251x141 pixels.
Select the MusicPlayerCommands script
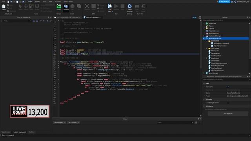[x=219, y=63]
